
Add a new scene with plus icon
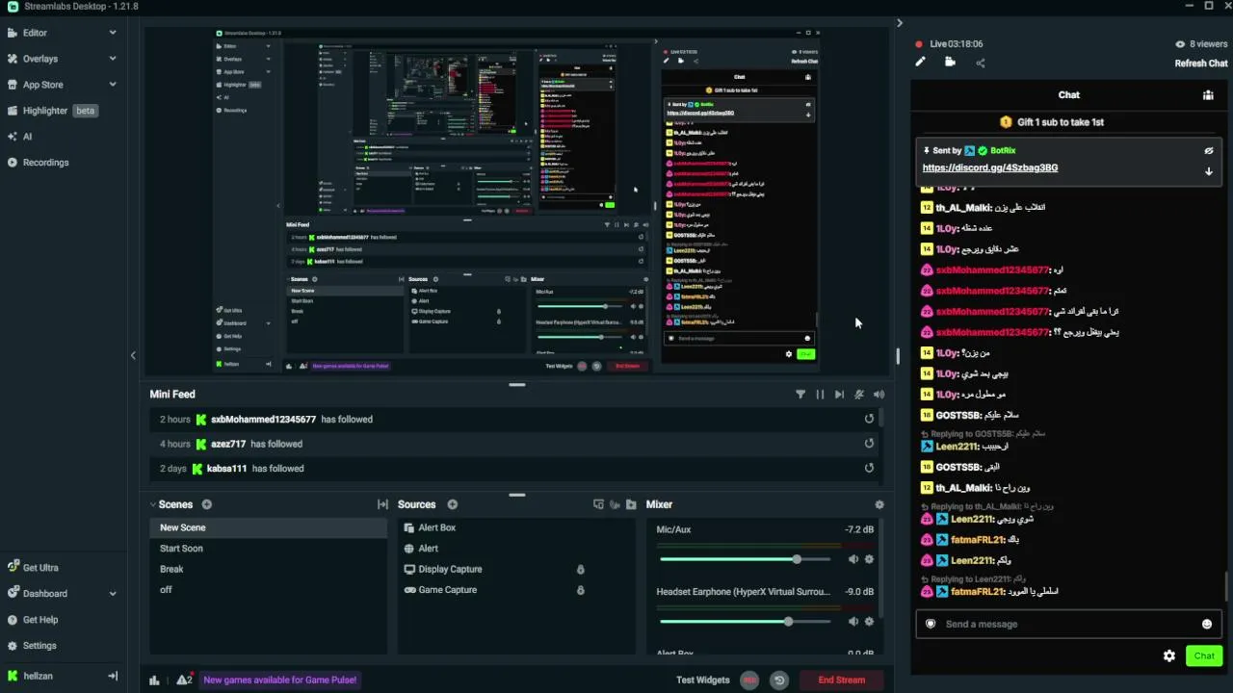206,504
